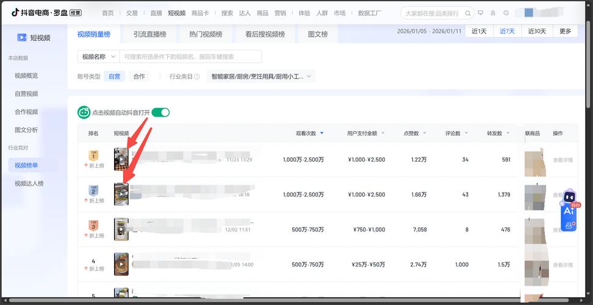Select the 合作 account type
This screenshot has width=593, height=305.
(x=139, y=76)
